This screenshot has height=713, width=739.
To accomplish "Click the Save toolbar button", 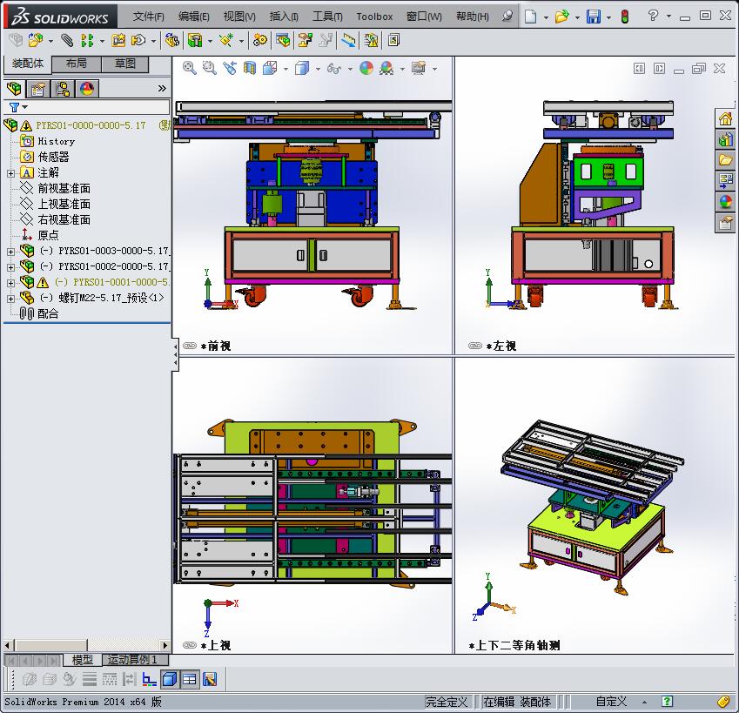I will coord(594,17).
